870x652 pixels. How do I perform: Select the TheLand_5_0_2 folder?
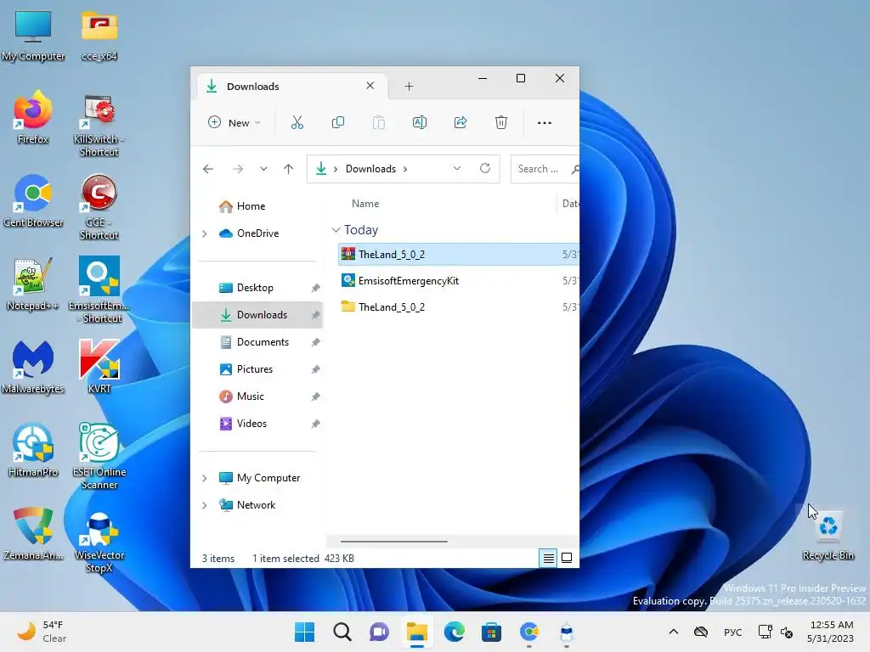coord(458,307)
